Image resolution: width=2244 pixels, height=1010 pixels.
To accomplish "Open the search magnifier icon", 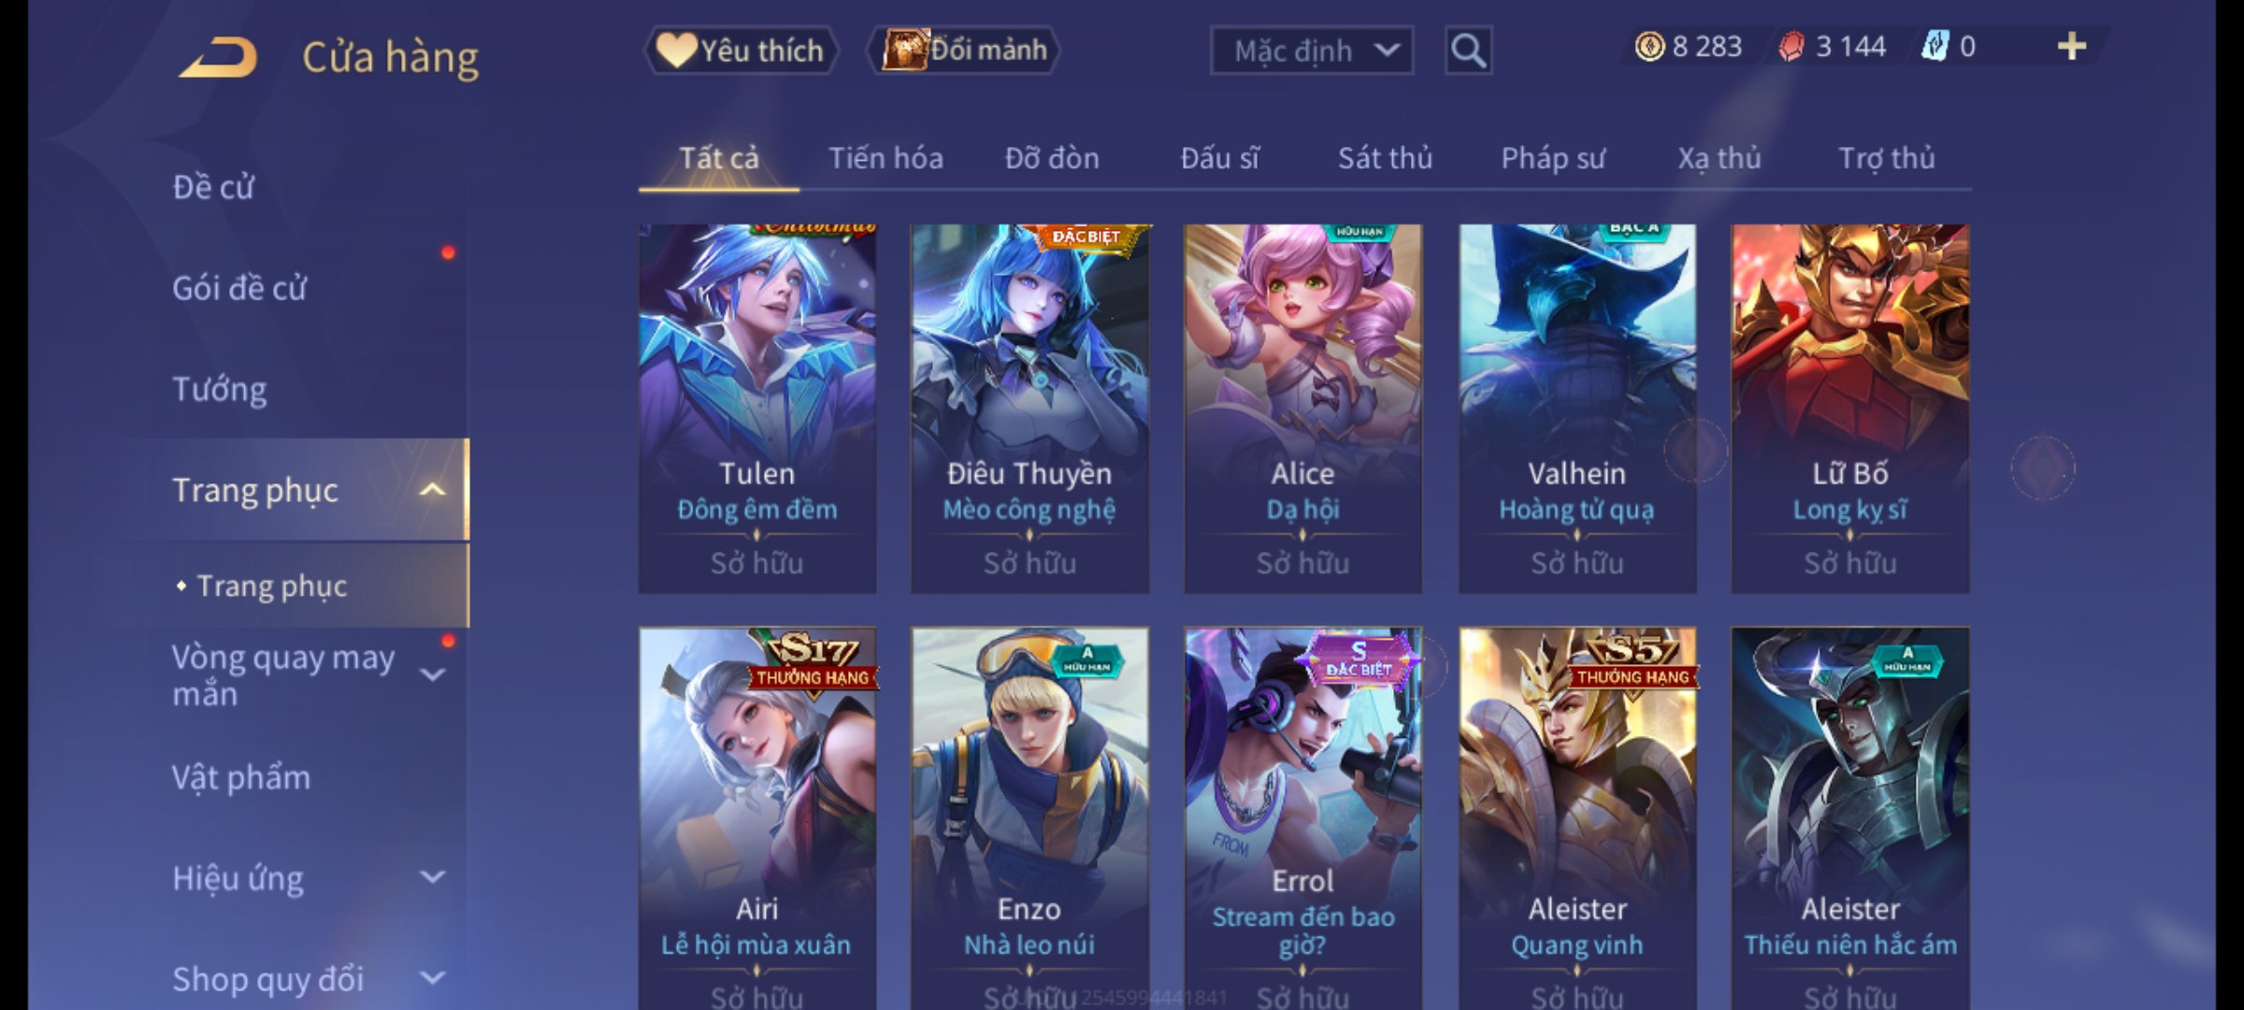I will (x=1468, y=50).
